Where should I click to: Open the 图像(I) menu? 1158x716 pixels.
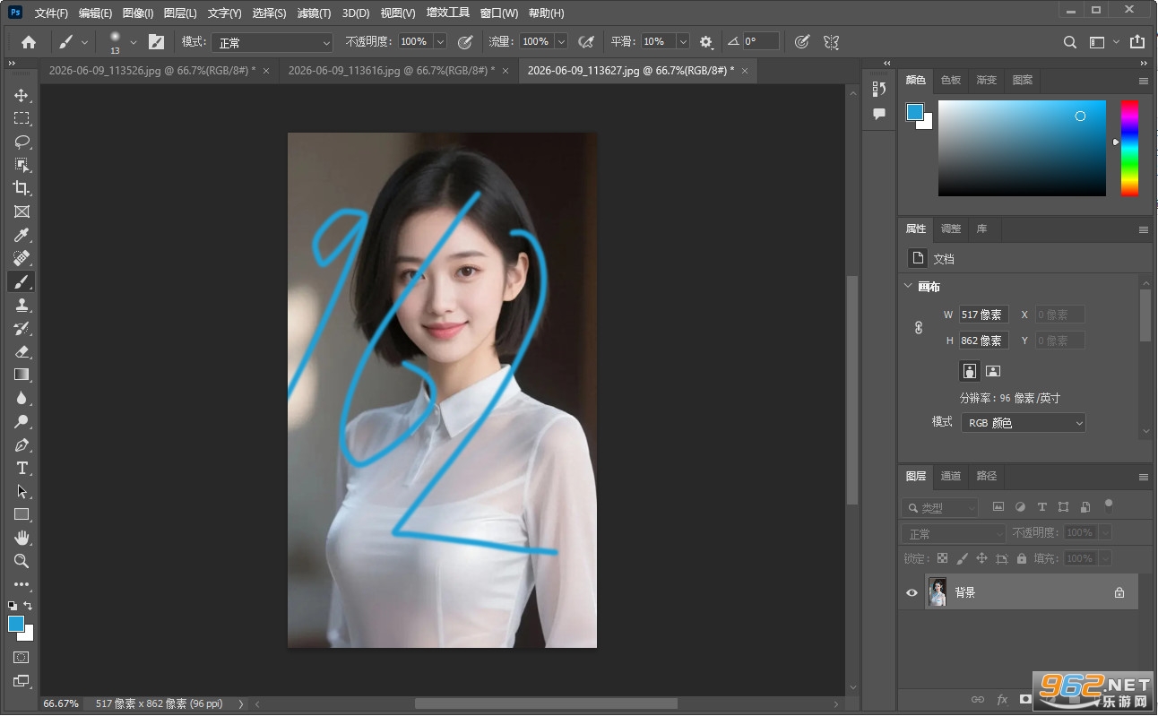click(x=137, y=13)
